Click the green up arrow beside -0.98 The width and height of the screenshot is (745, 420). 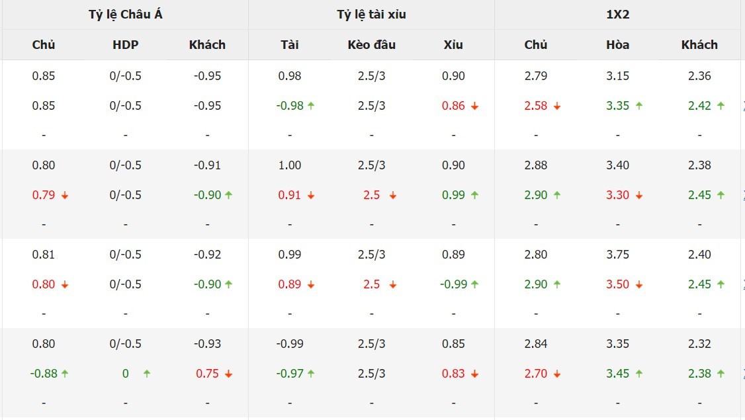pyautogui.click(x=311, y=106)
